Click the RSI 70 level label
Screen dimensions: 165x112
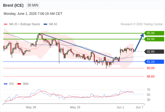point(148,90)
